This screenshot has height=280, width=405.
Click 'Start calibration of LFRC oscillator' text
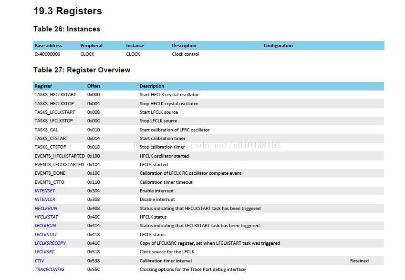pos(175,130)
